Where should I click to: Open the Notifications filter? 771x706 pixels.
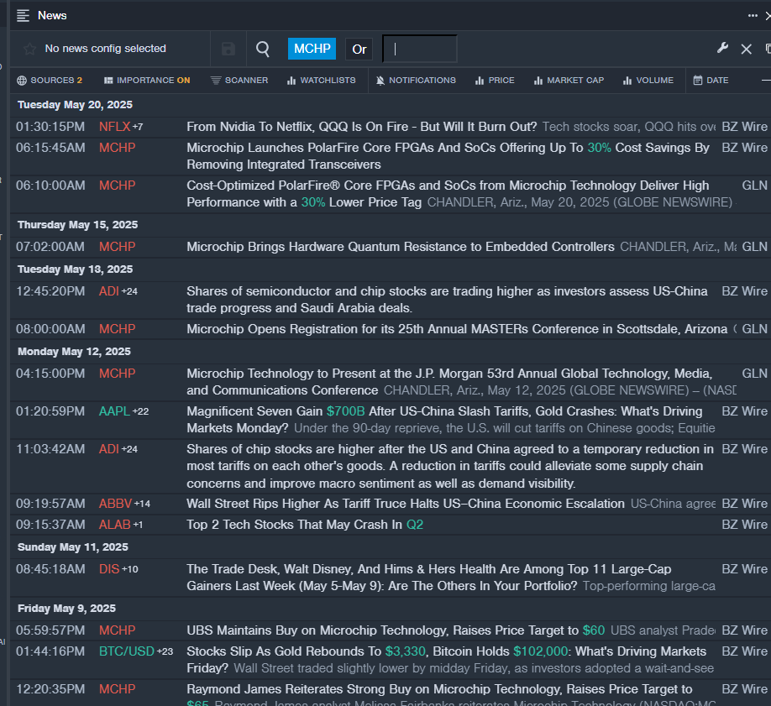click(416, 80)
